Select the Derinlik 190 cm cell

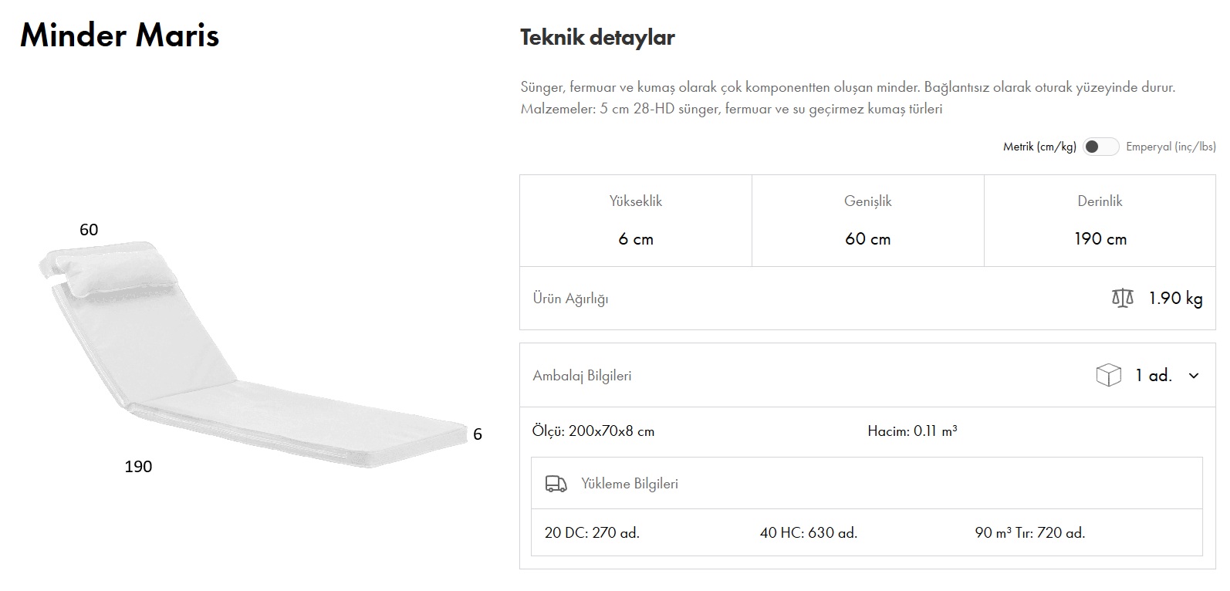1100,221
